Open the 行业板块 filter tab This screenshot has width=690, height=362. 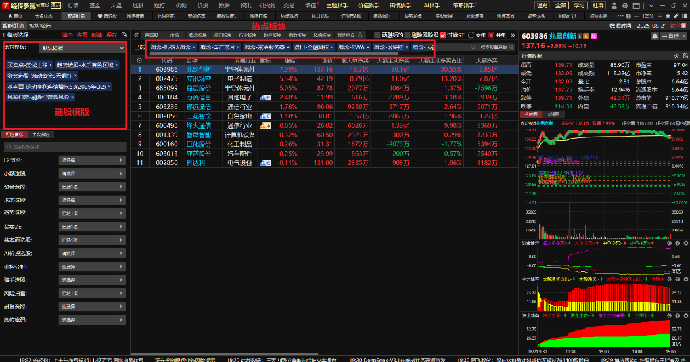[248, 35]
